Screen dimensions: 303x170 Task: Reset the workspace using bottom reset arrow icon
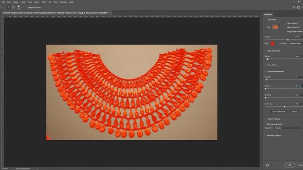(x=267, y=165)
